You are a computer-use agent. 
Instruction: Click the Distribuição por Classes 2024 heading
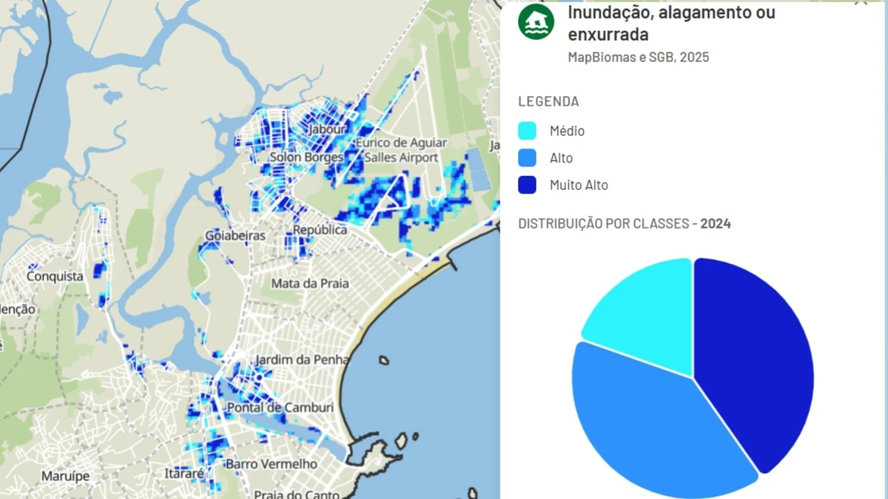(x=624, y=223)
